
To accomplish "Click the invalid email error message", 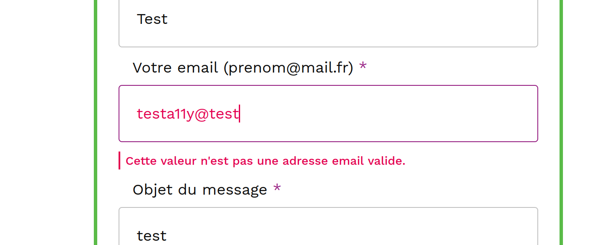I will 265,161.
